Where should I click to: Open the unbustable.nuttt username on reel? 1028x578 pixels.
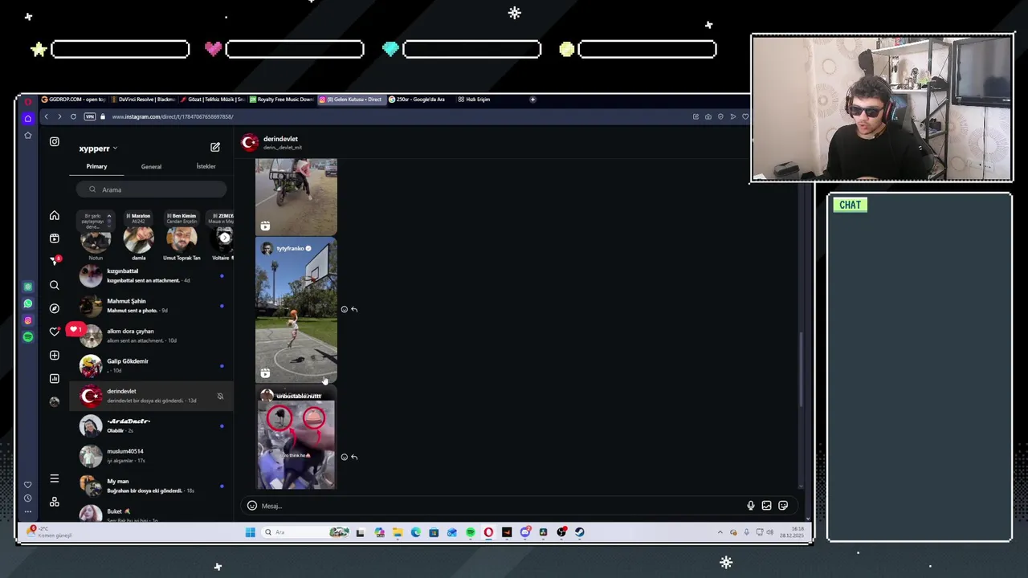[299, 396]
